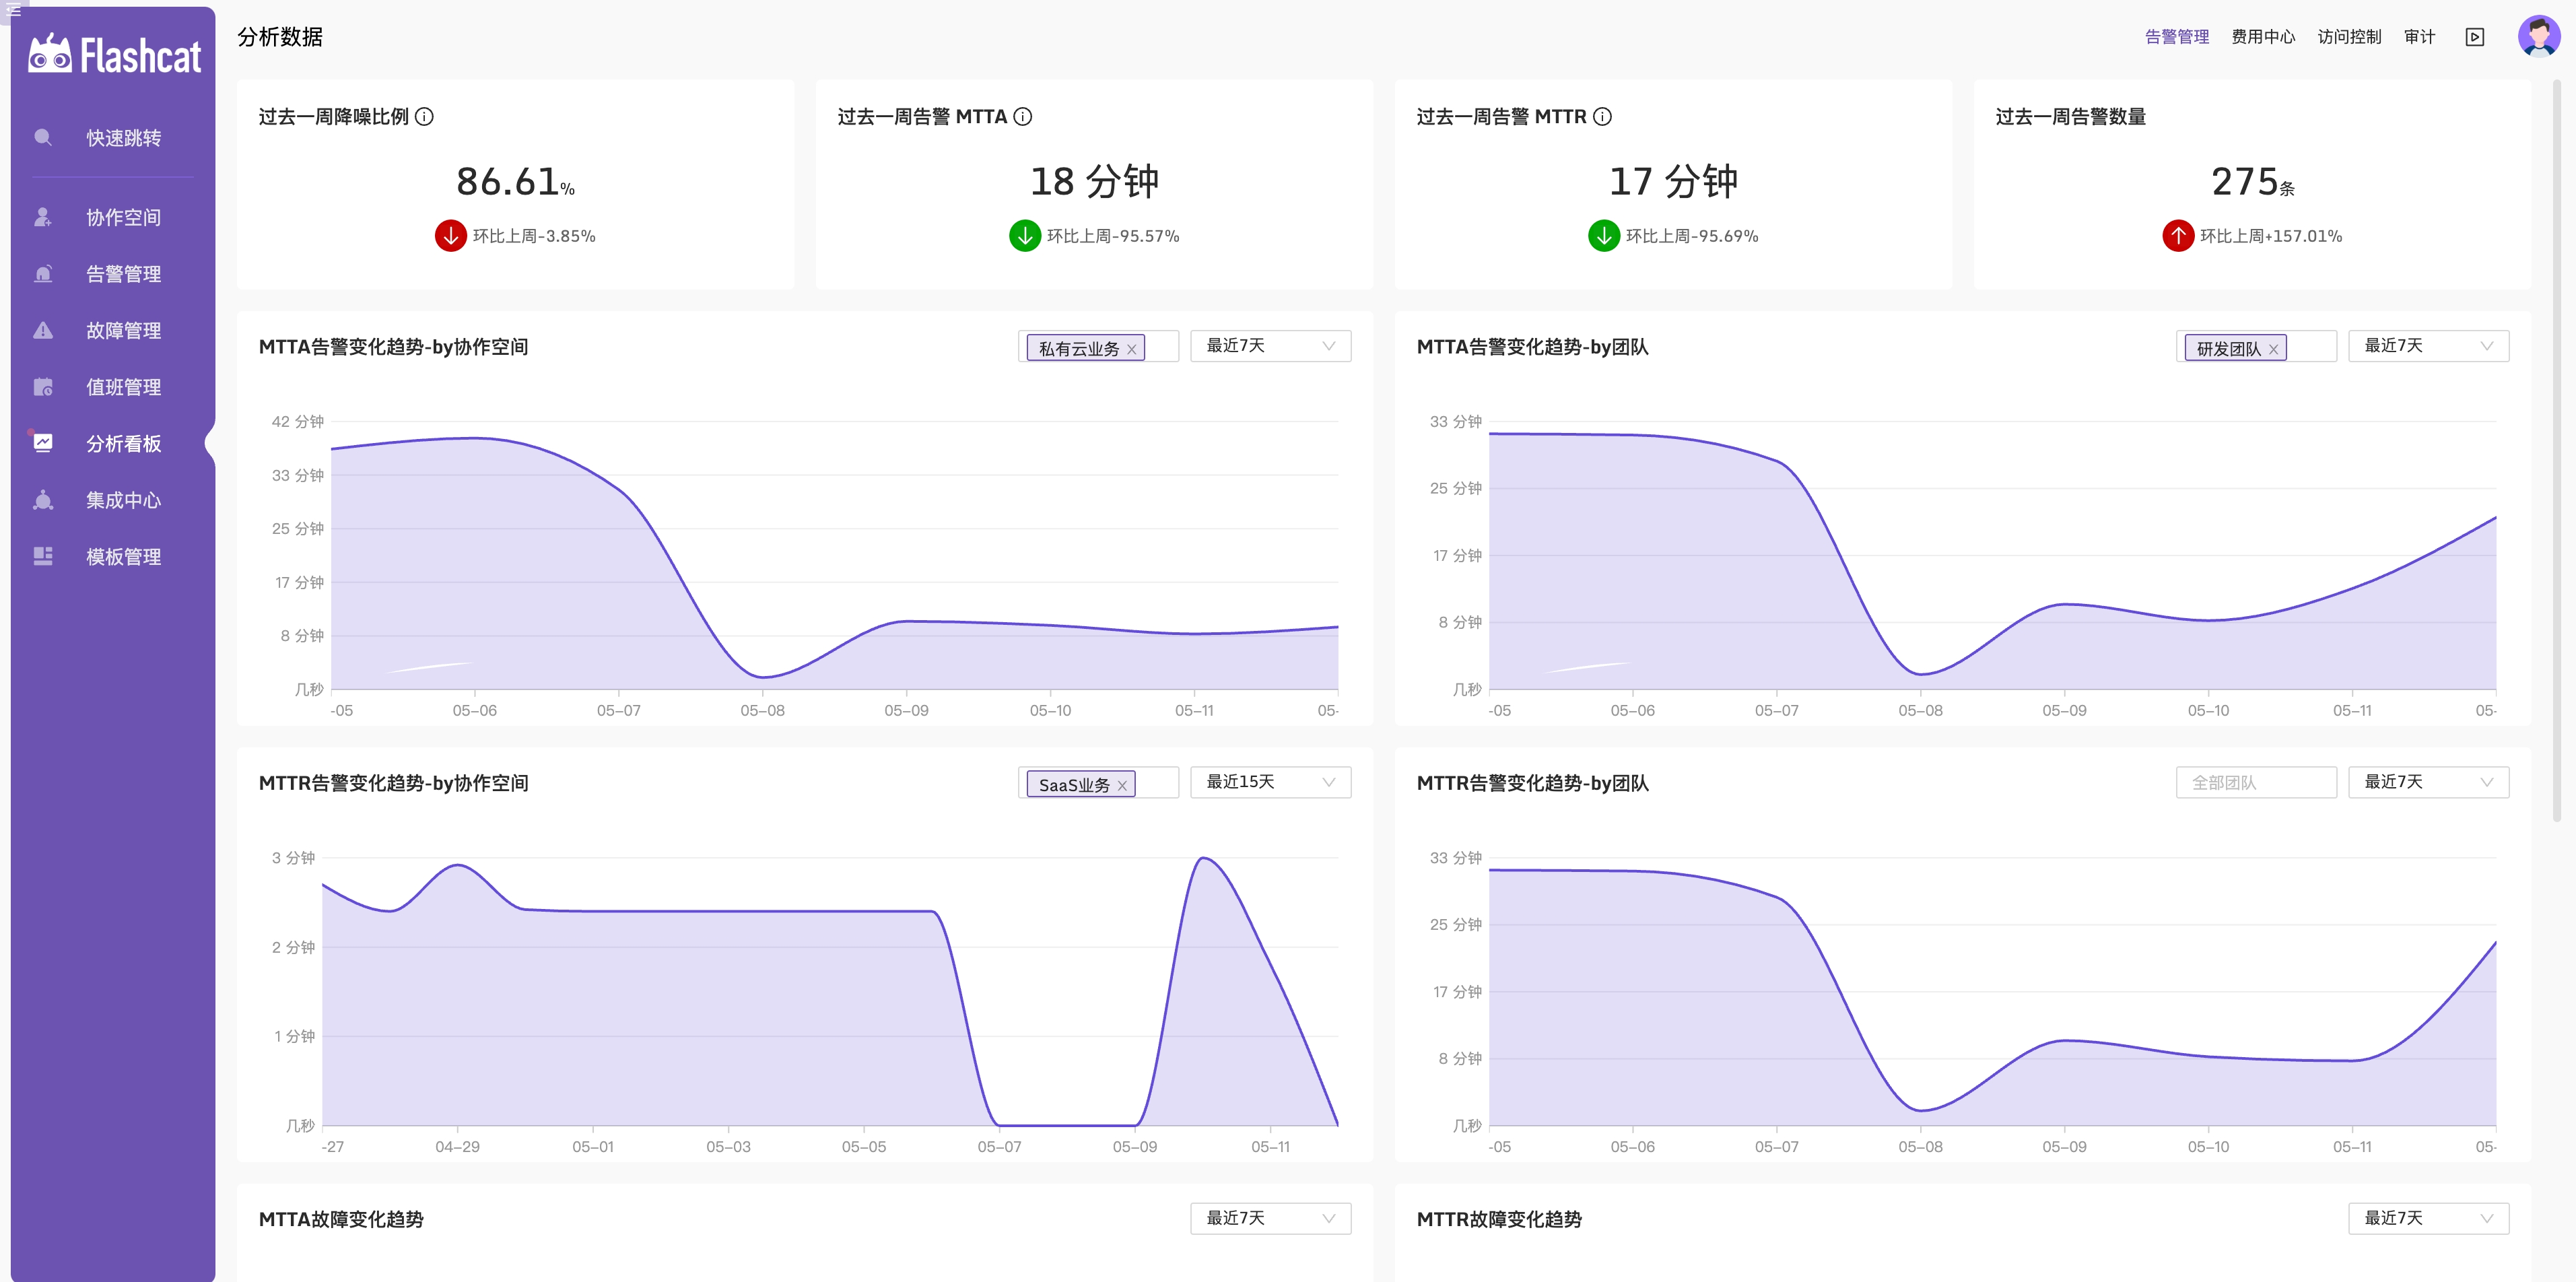This screenshot has width=2576, height=1282.
Task: Remove the 私有云业务 filter tag
Action: click(1132, 349)
